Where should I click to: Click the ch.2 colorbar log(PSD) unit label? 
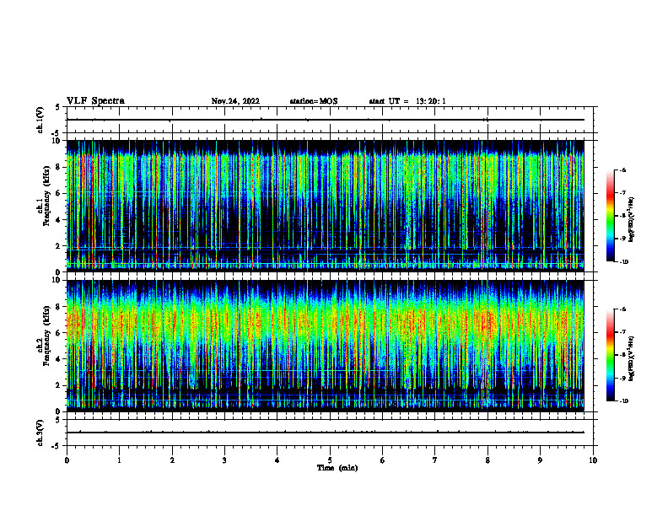pos(632,358)
